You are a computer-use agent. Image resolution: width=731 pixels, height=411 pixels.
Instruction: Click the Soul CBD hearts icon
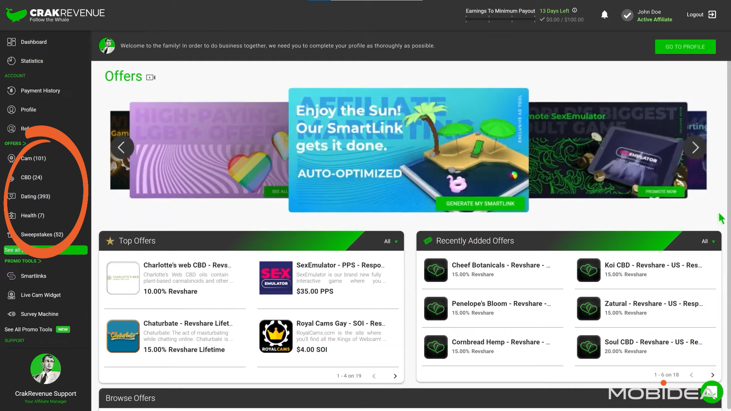[589, 347]
